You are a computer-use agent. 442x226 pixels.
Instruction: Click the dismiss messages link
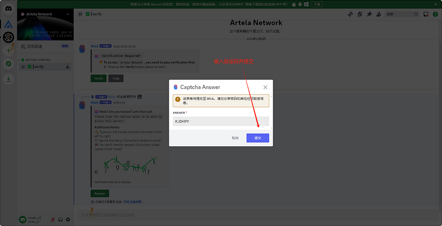click(x=132, y=202)
